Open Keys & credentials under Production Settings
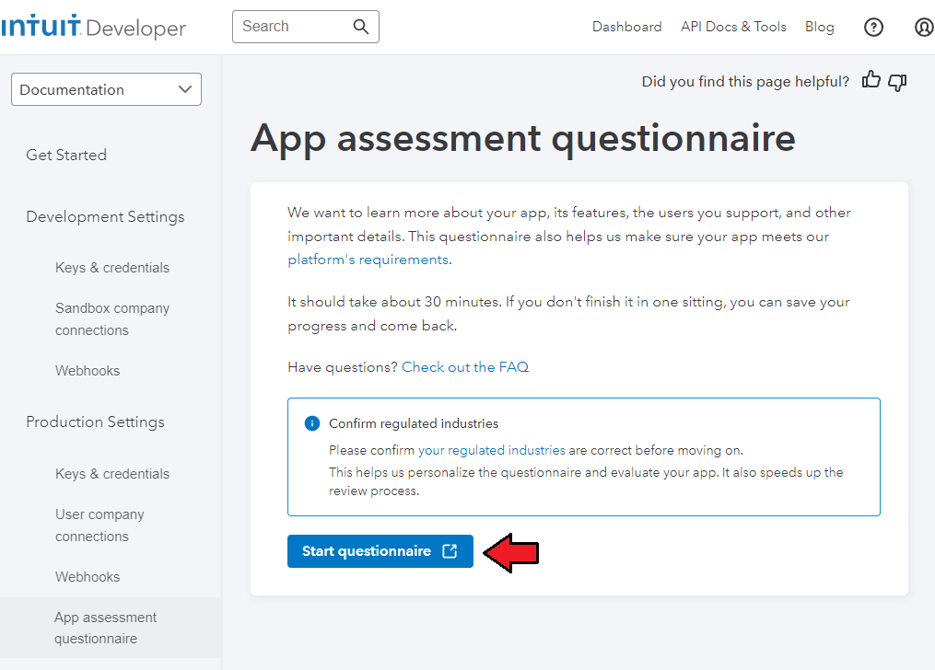The image size is (935, 670). tap(112, 474)
